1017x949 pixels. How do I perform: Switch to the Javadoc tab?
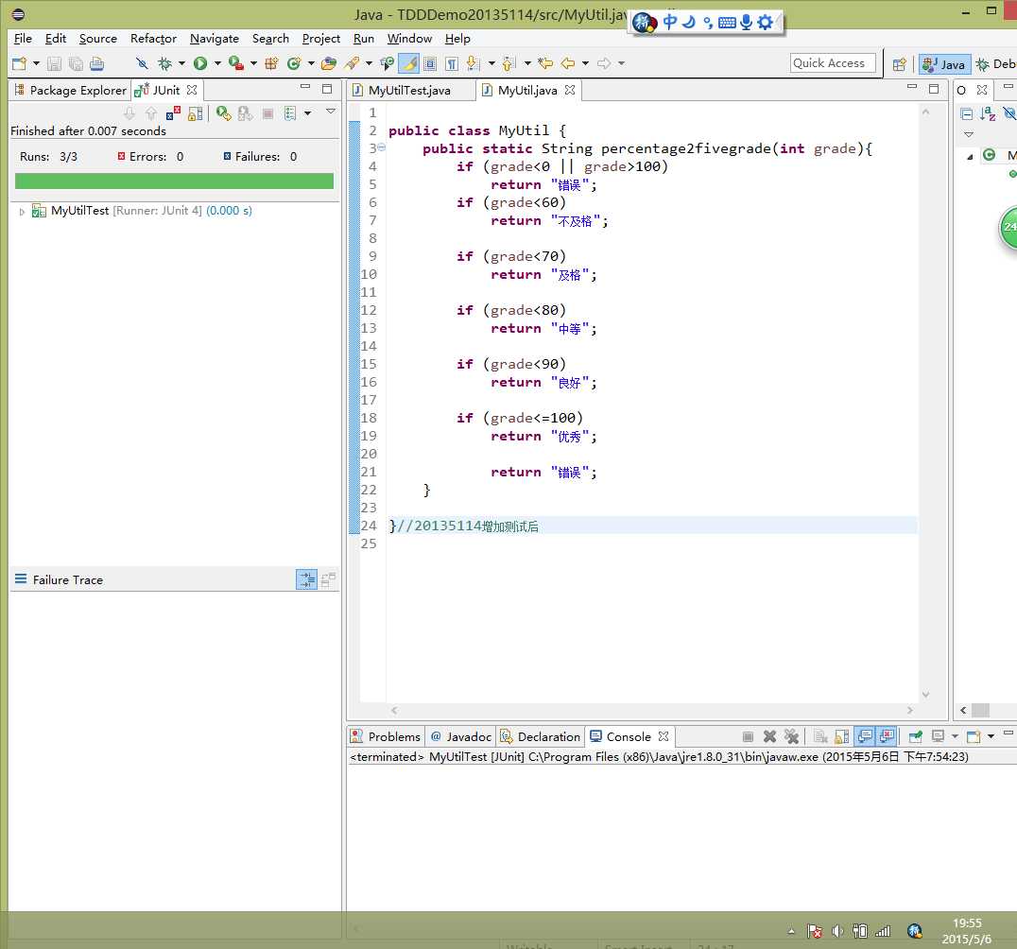[x=461, y=736]
